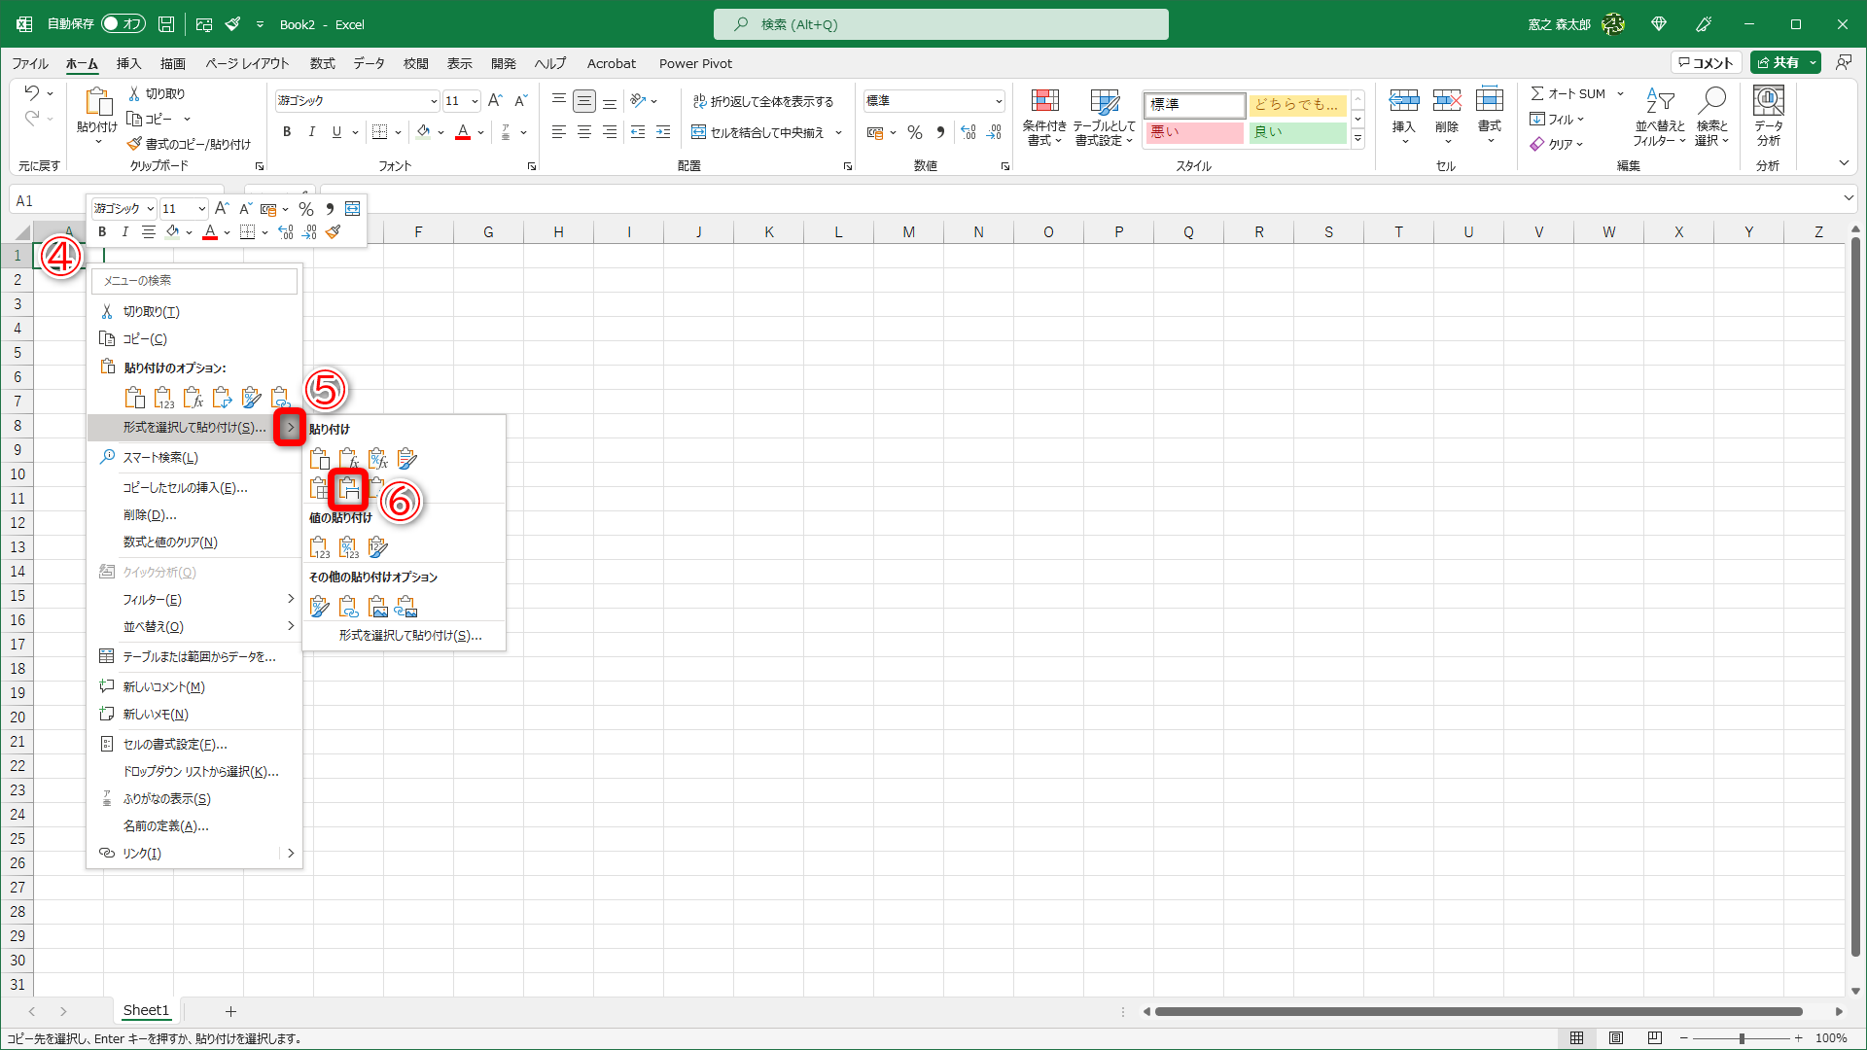Viewport: 1867px width, 1050px height.
Task: Expand the Paste Special submenu arrow
Action: click(x=290, y=427)
